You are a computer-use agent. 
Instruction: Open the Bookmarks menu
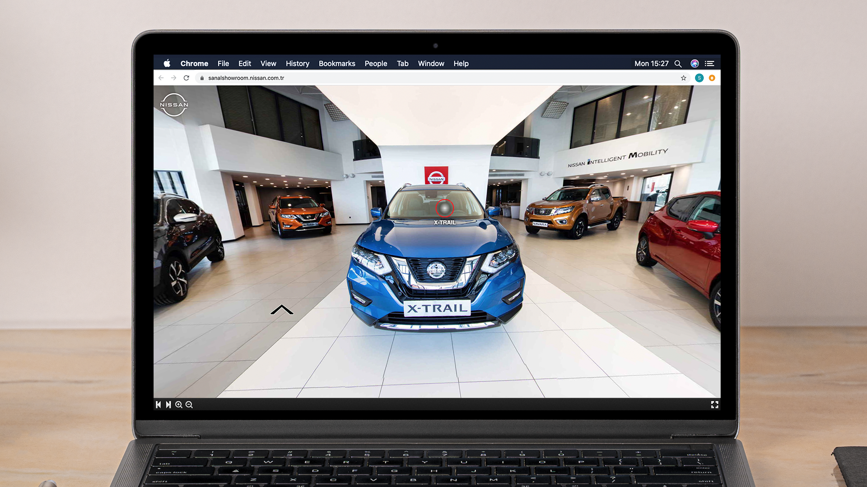coord(337,64)
